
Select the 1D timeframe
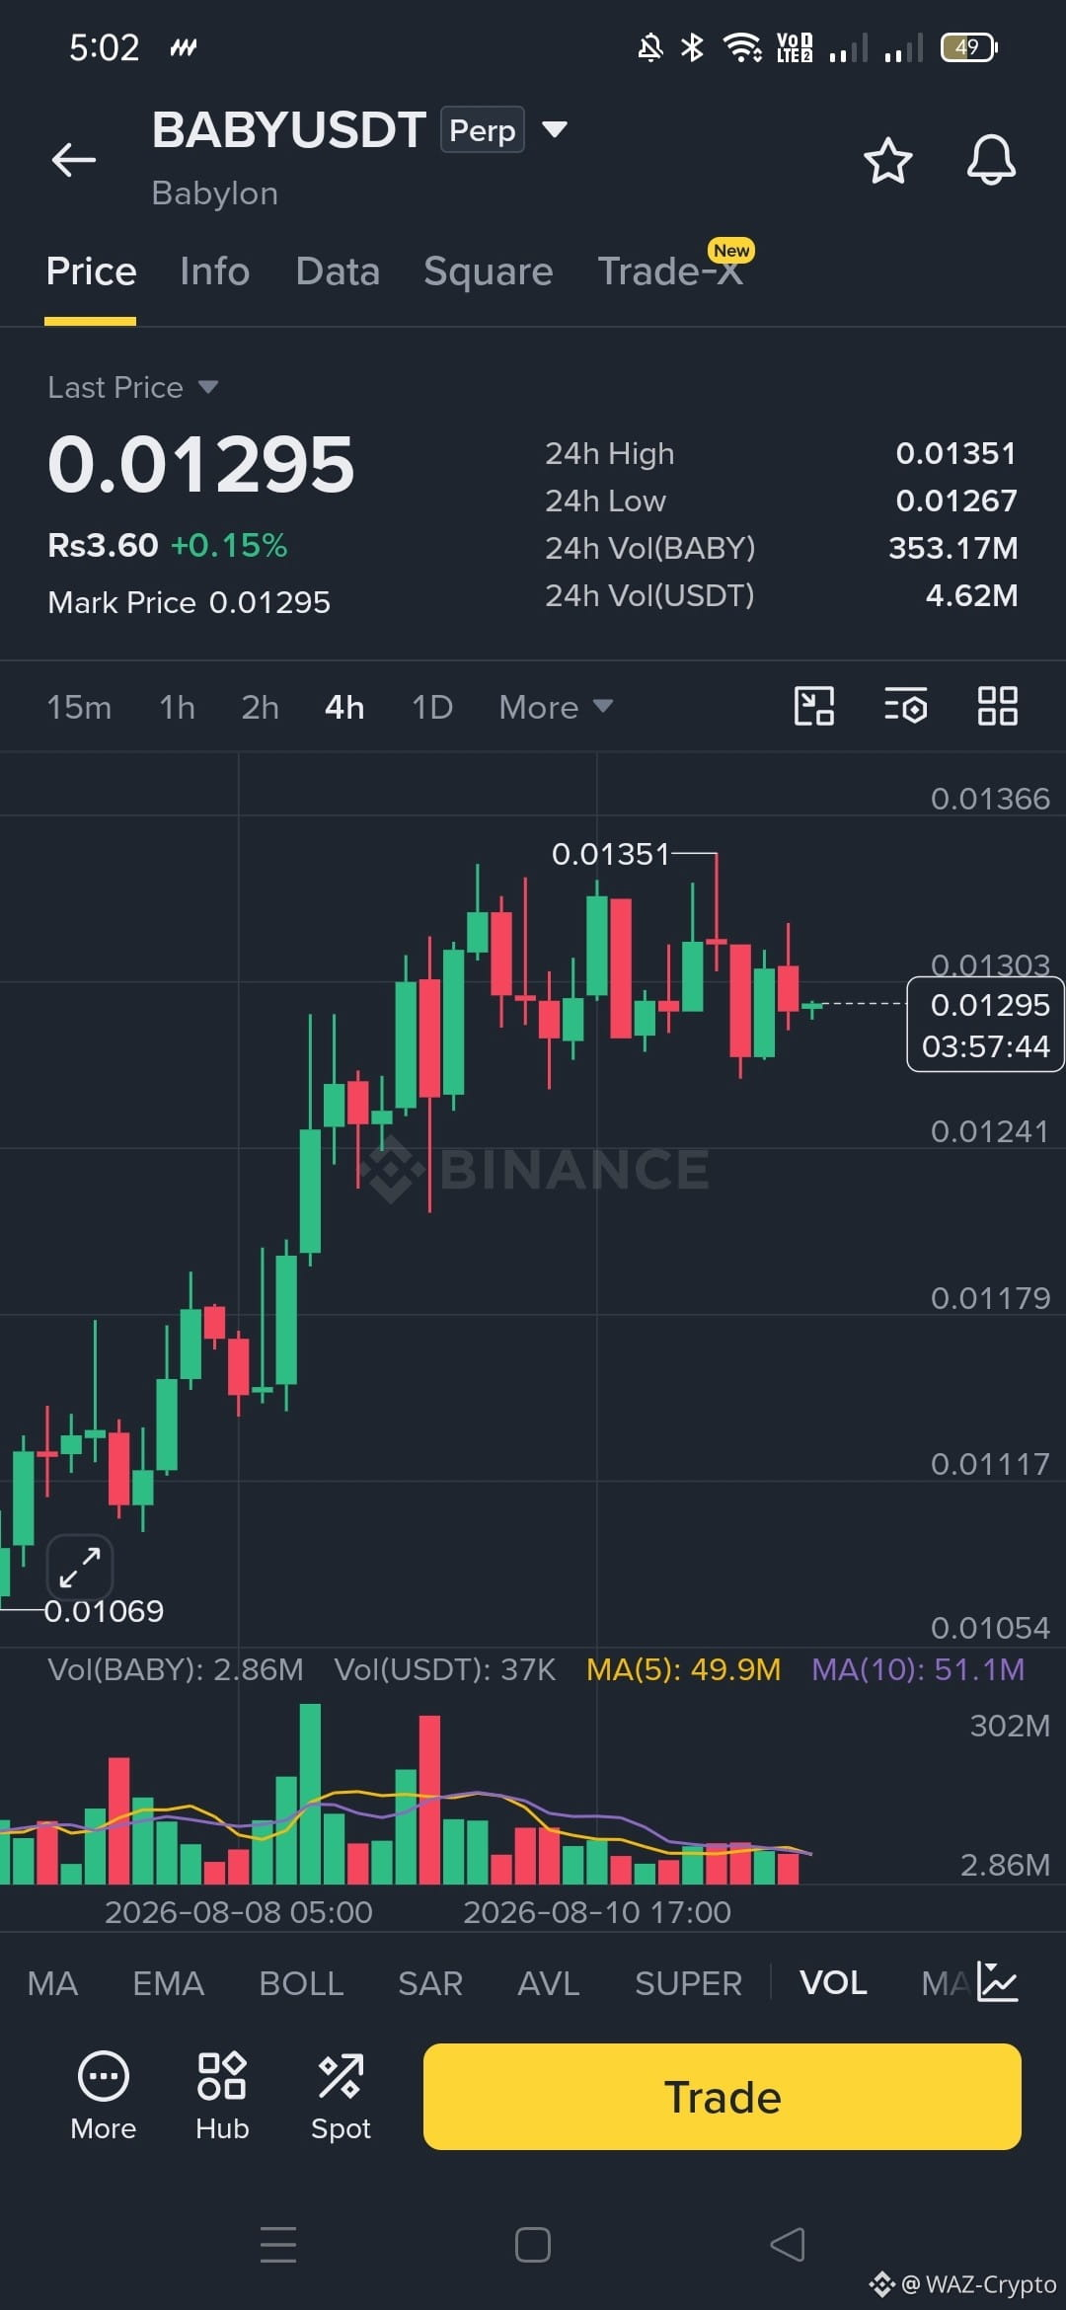432,707
